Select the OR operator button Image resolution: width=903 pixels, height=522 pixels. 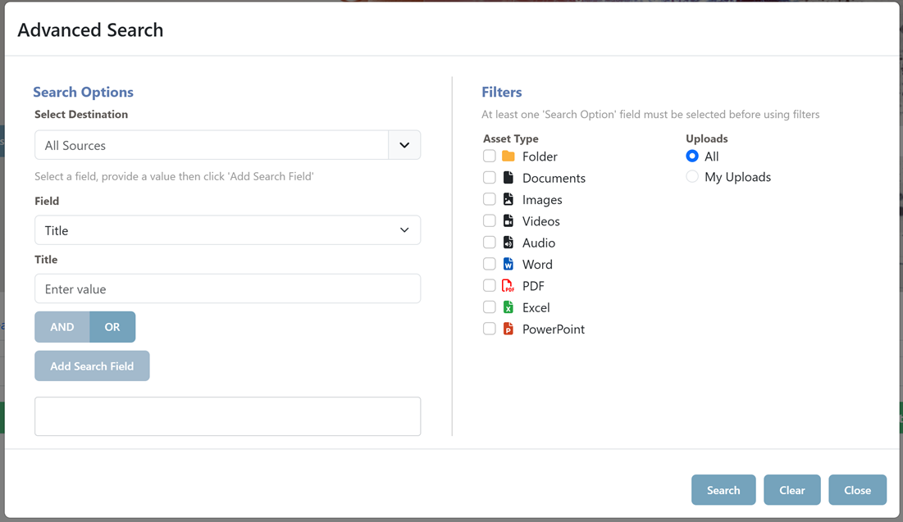(x=112, y=327)
